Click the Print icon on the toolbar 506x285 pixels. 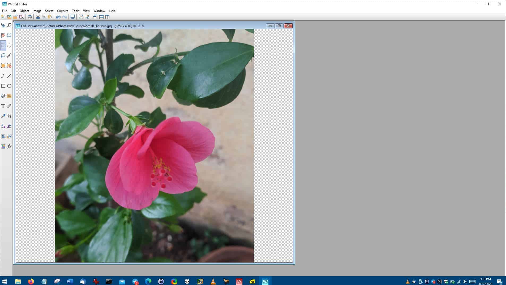coord(29,17)
